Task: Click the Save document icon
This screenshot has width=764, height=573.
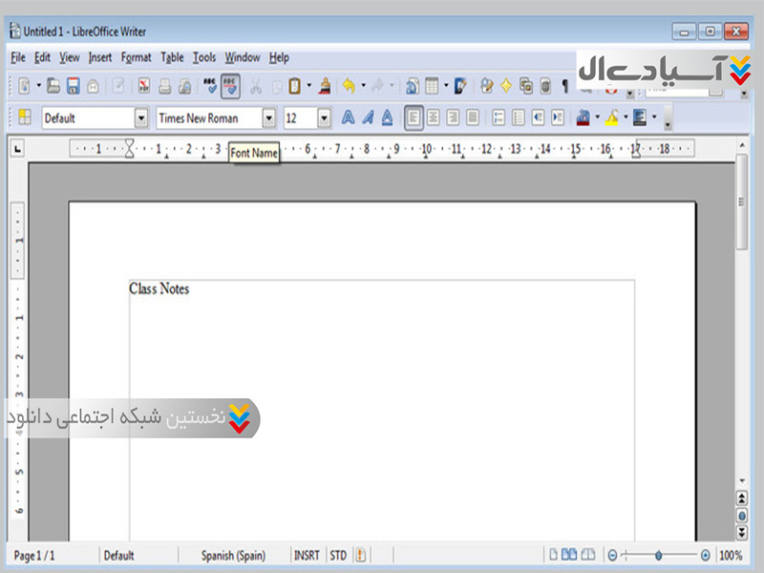Action: pos(73,87)
